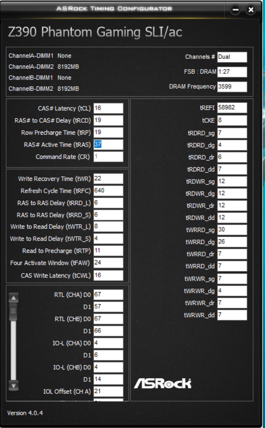Click the tWRRD_dd value field

(x=232, y=266)
